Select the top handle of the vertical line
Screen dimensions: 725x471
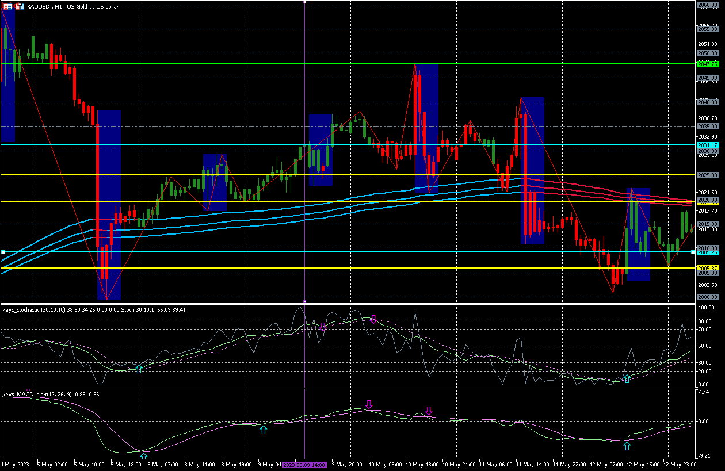pos(304,2)
